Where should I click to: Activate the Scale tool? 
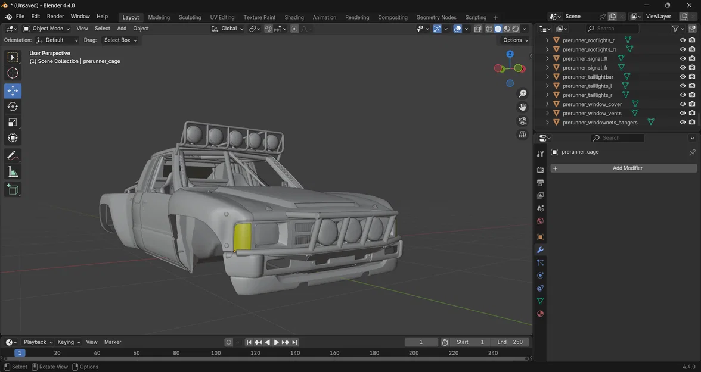click(x=13, y=123)
